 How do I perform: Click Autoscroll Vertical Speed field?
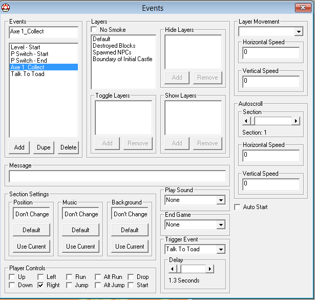271,184
